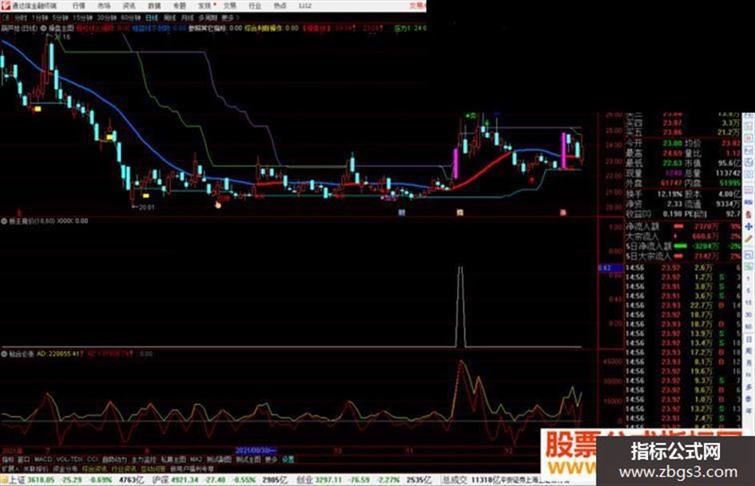Select the 5分钟 period tab

coord(60,18)
